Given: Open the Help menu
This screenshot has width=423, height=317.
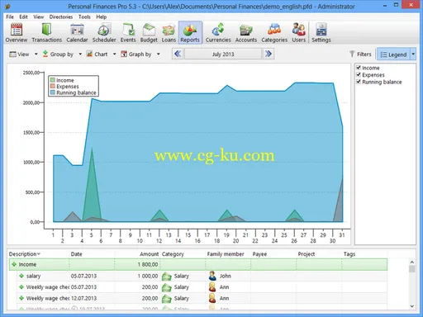Looking at the screenshot, I should (102, 17).
